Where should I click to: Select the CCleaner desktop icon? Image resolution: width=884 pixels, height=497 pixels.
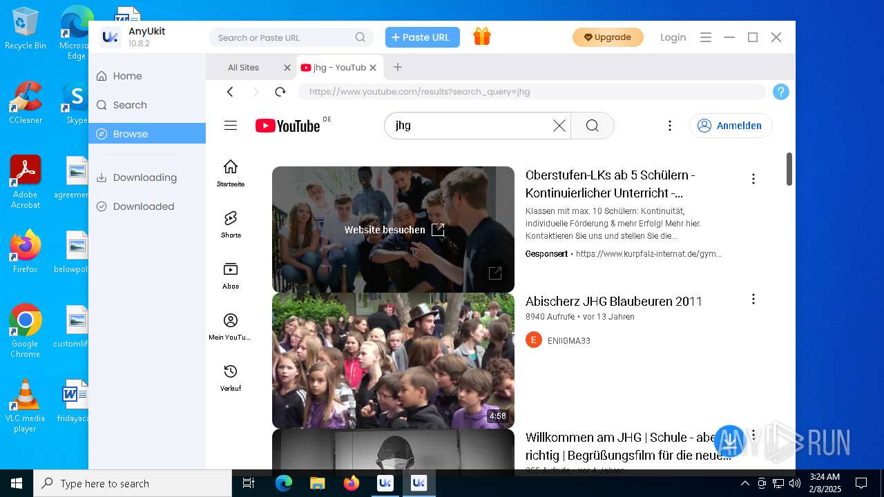coord(26,102)
